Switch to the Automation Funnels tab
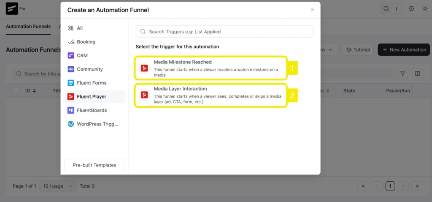This screenshot has width=432, height=202. 28,27
